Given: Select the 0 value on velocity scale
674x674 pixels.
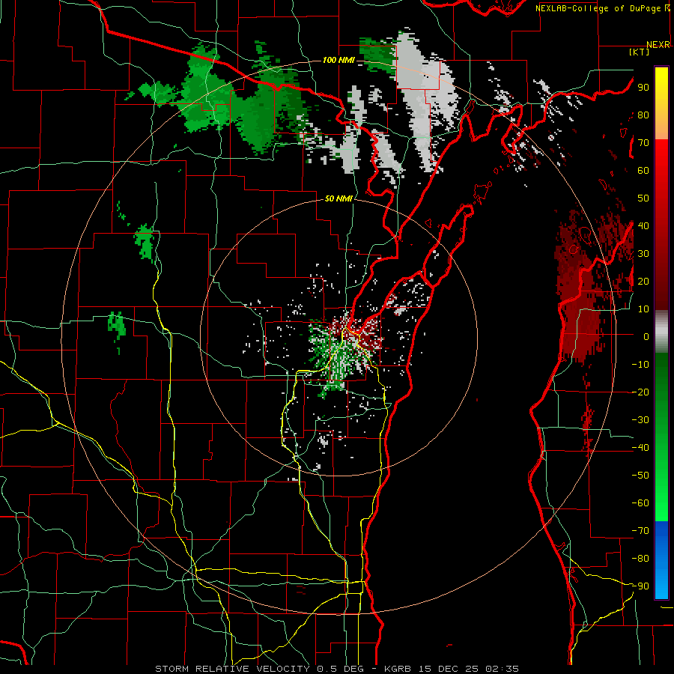Looking at the screenshot, I should [x=646, y=336].
